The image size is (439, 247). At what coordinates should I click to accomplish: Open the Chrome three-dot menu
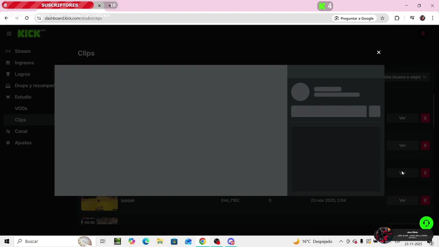pyautogui.click(x=433, y=18)
